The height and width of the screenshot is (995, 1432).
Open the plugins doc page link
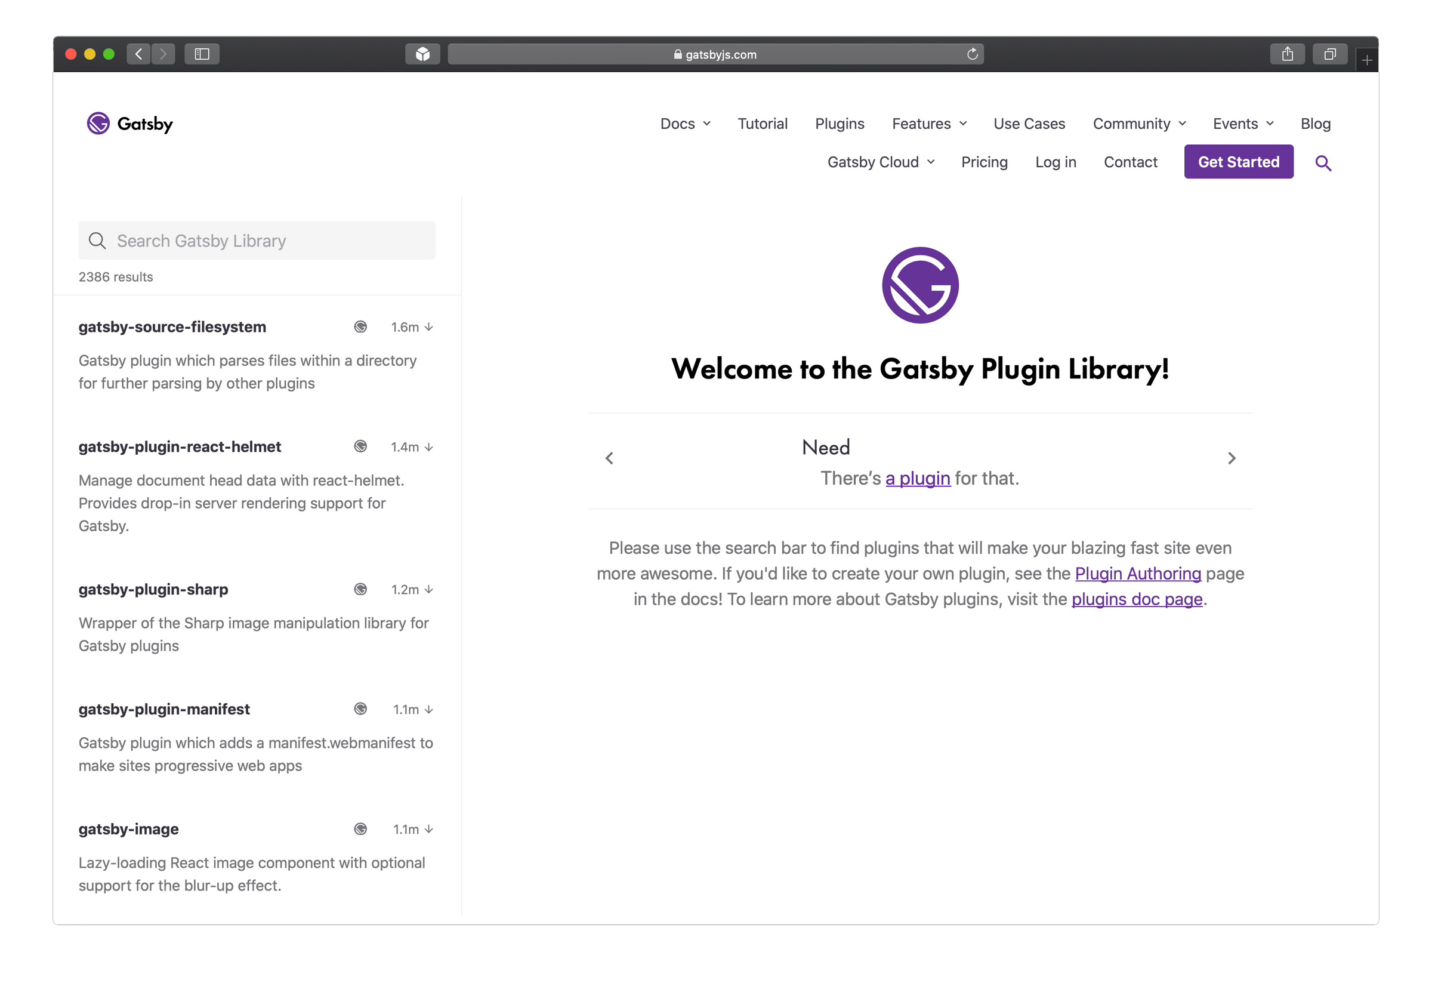(x=1137, y=599)
